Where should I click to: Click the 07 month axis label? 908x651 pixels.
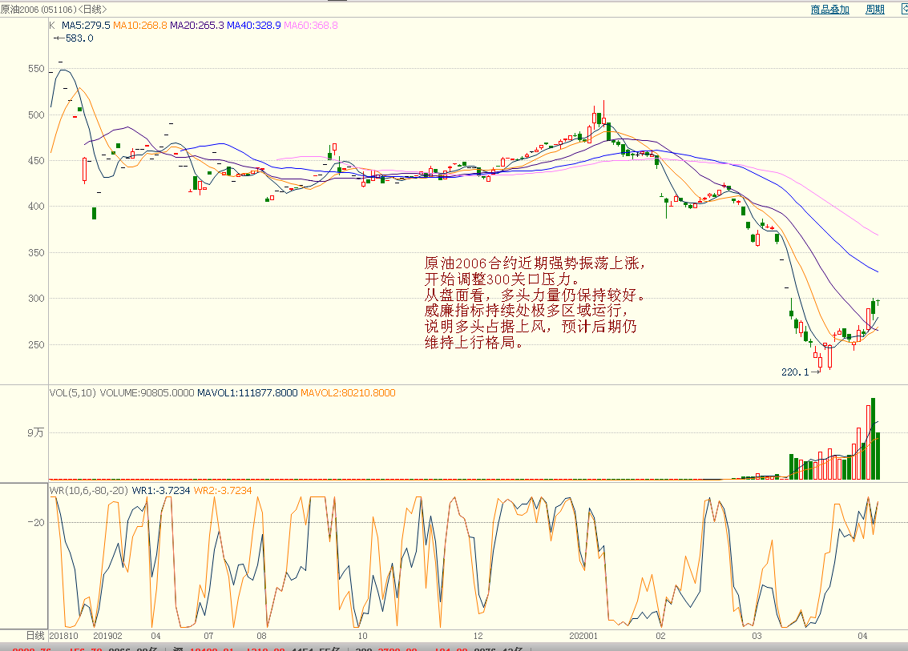tap(208, 636)
